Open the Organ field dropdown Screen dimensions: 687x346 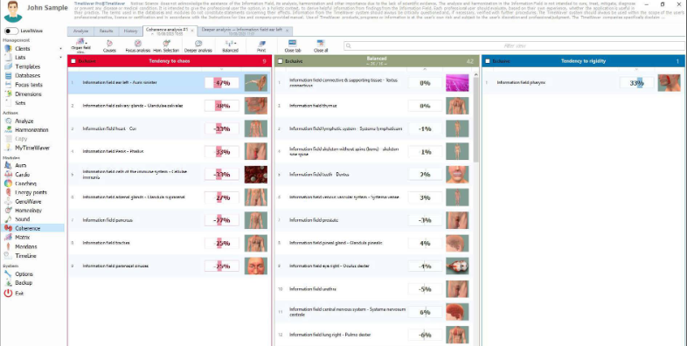80,45
